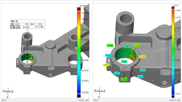
Task: Click the yellow tolerance indicator in the 检验 cell
Action: [42, 27]
